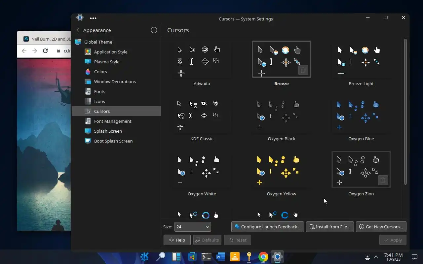Select the Adwaita cursor theme

202,59
